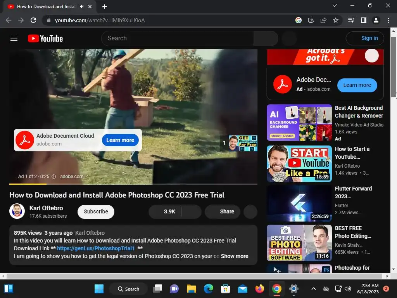Reload the YouTube page
The height and width of the screenshot is (298, 397).
tap(33, 20)
